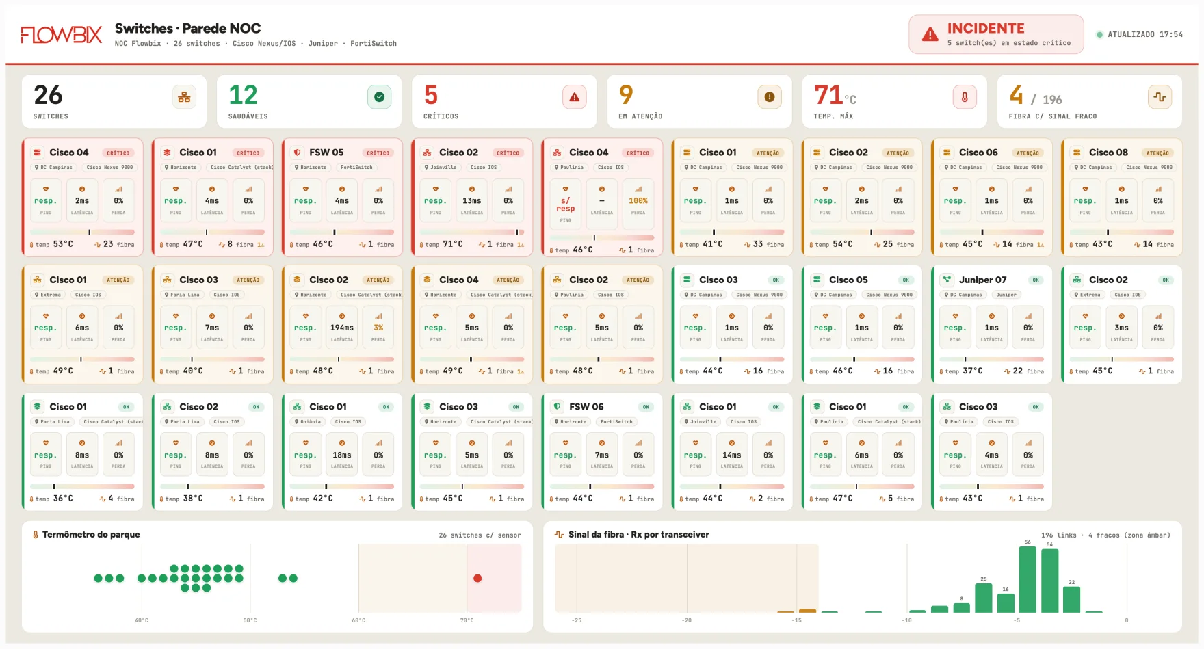Click the thermometer icon in Temp. Máx tile
Screen dimensions: 1204x649
point(965,97)
